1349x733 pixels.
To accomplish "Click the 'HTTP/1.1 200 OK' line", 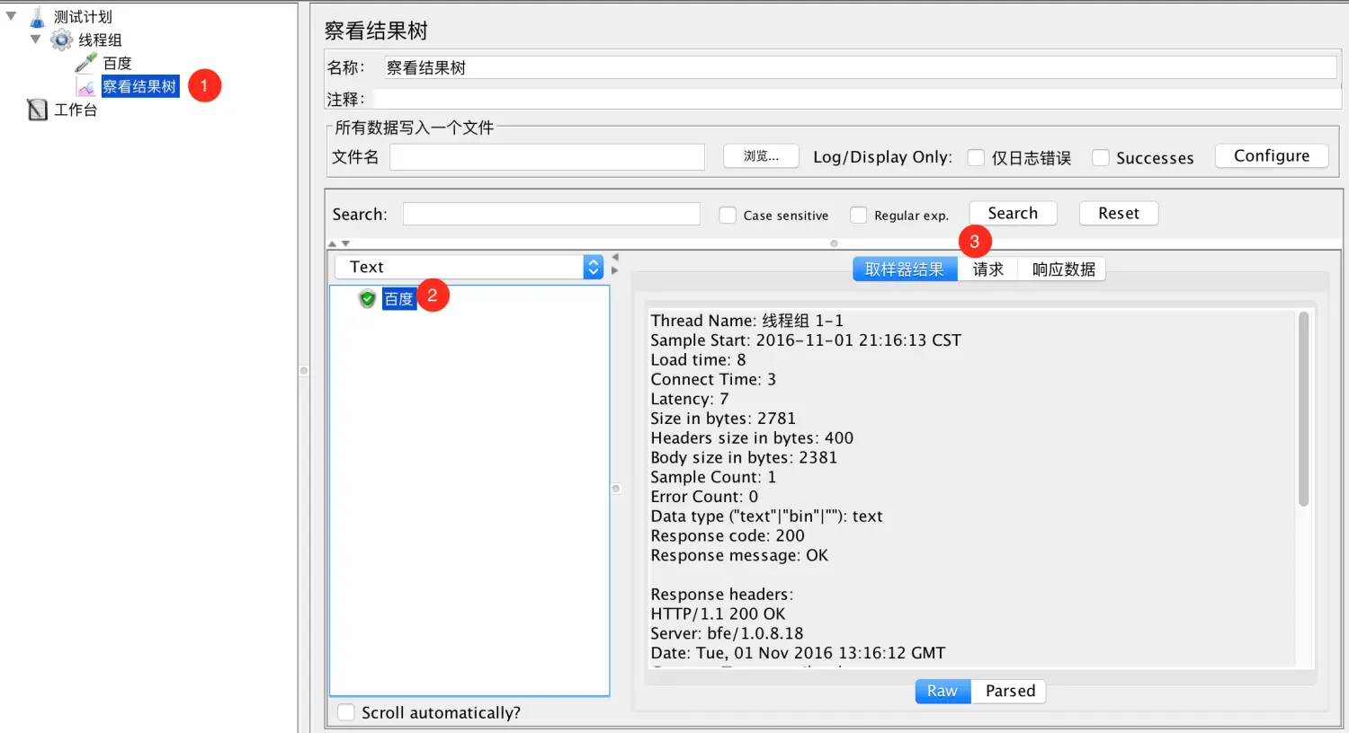I will (x=718, y=614).
